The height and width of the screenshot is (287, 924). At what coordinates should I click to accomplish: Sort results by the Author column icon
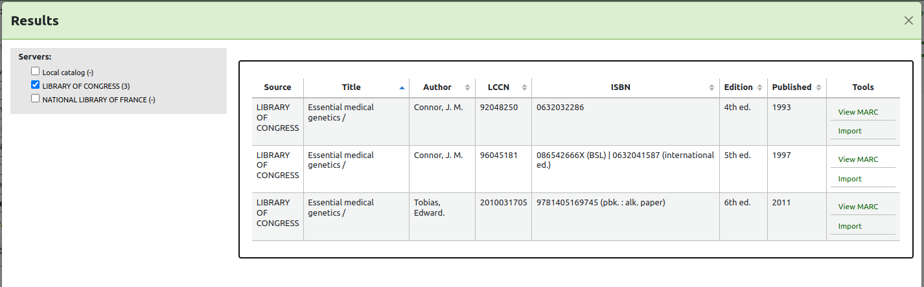467,87
